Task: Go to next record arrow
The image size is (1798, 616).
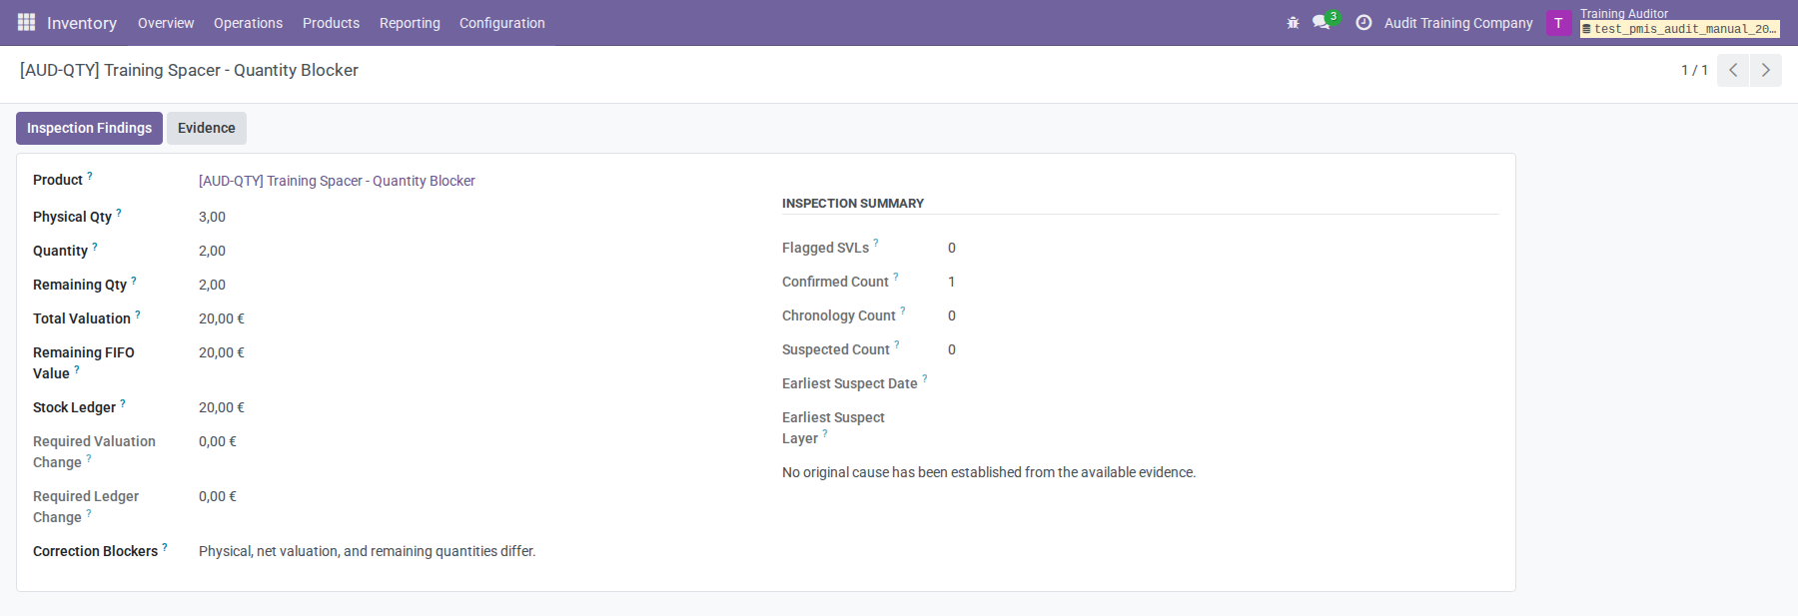Action: [1766, 70]
